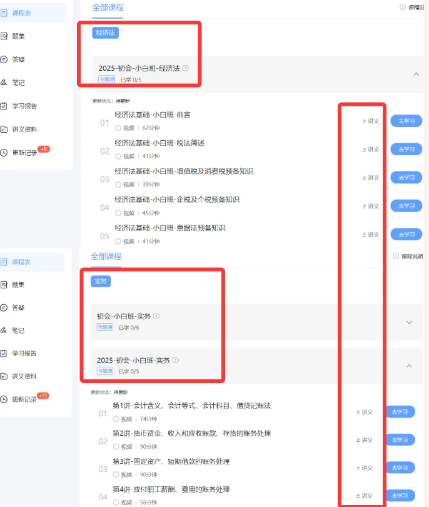Open 更新记录 showing the +11 badge
The height and width of the screenshot is (507, 429).
24,399
